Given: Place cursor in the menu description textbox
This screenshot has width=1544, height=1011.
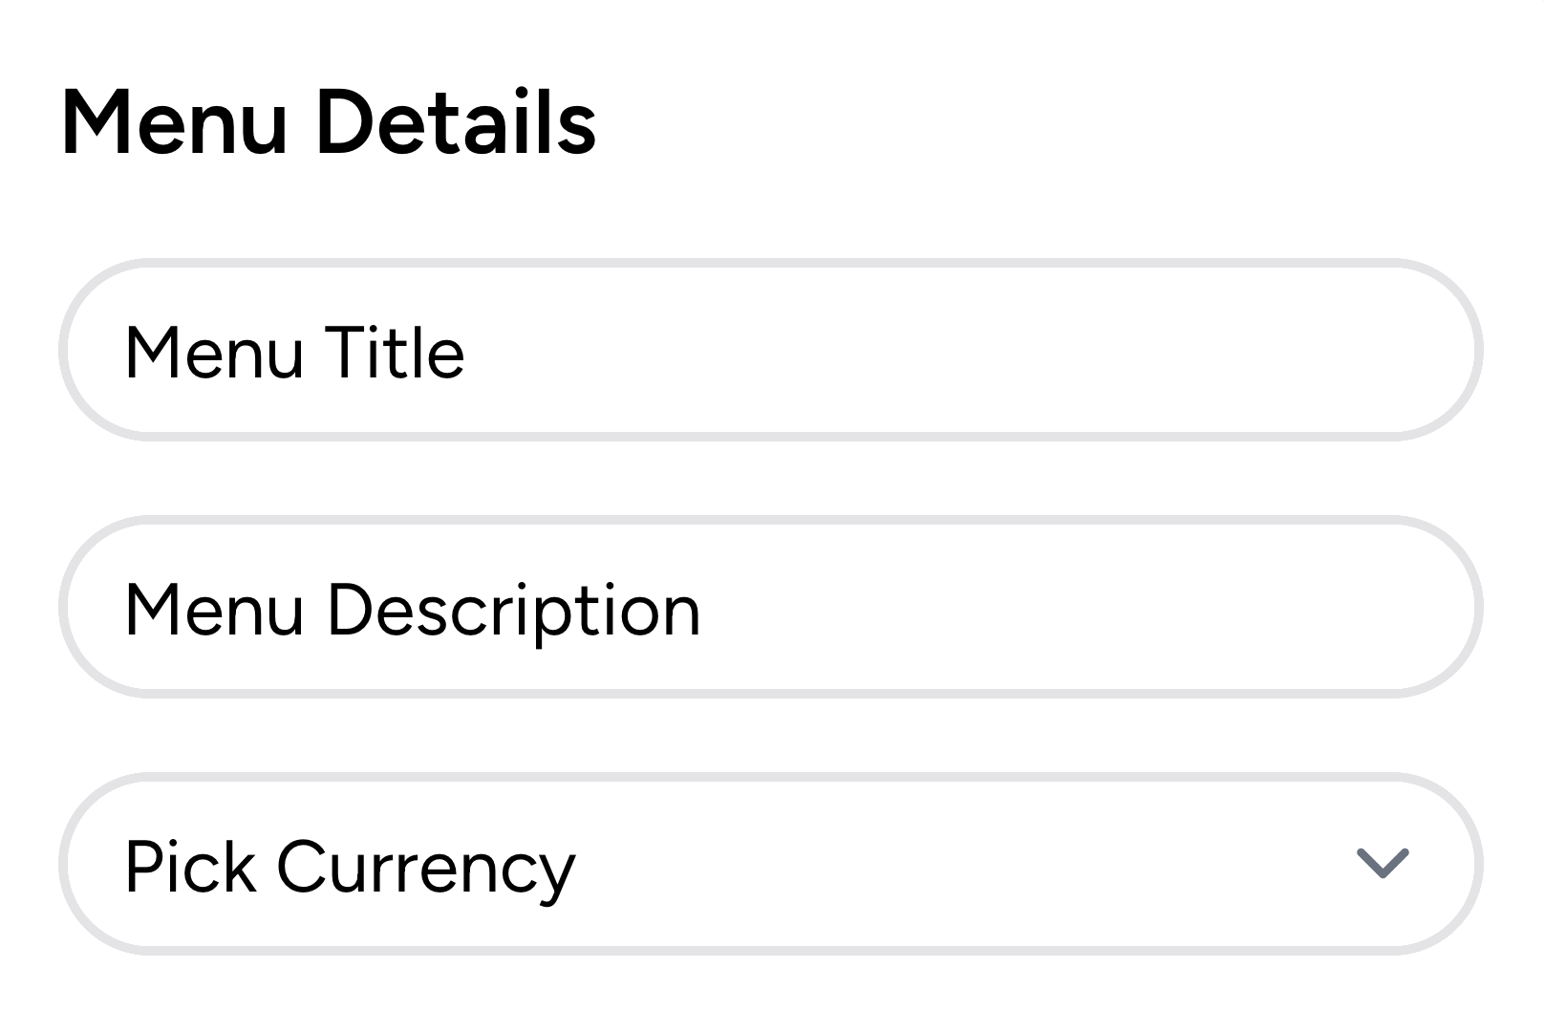Looking at the screenshot, I should click(x=770, y=607).
